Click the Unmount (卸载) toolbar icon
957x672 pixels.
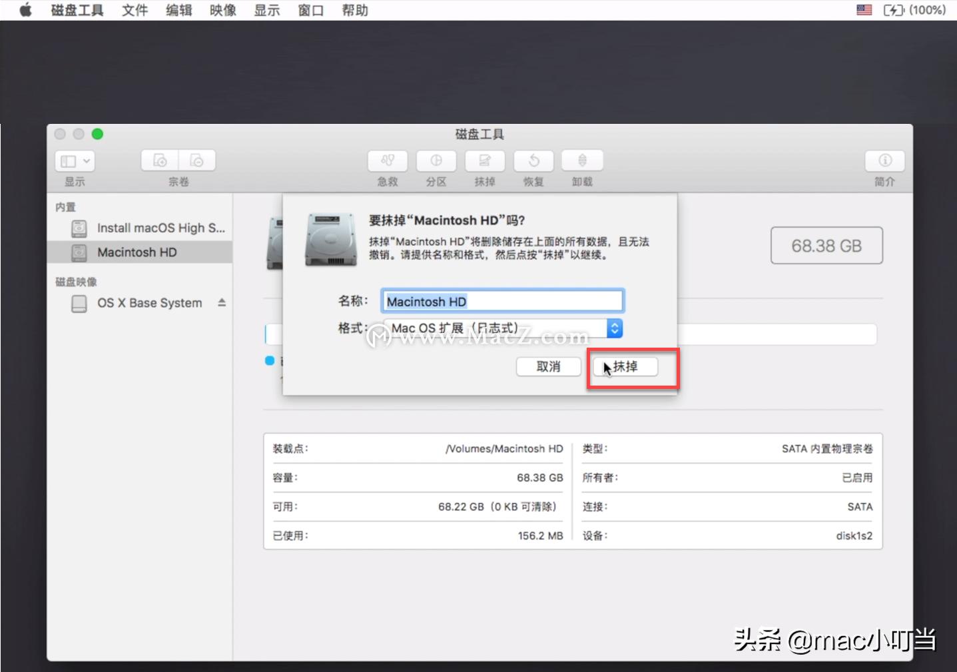point(581,160)
